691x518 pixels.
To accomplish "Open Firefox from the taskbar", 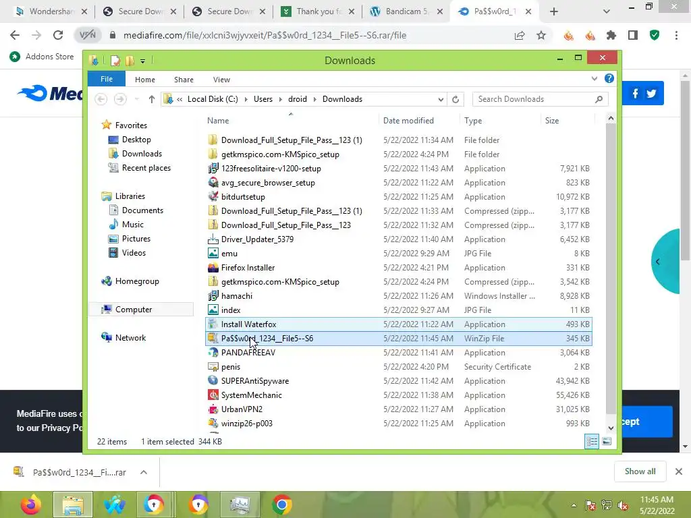I will click(x=31, y=505).
